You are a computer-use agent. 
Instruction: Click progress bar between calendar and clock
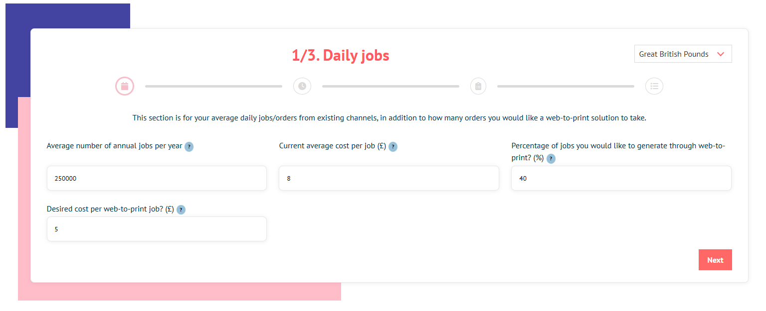[213, 86]
